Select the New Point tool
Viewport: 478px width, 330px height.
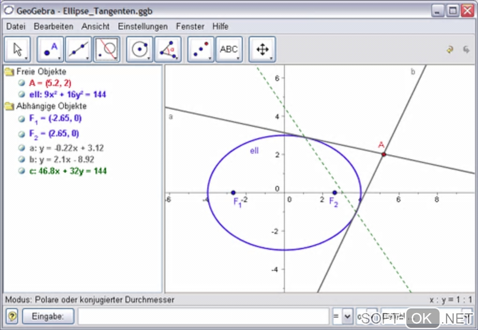coord(50,50)
